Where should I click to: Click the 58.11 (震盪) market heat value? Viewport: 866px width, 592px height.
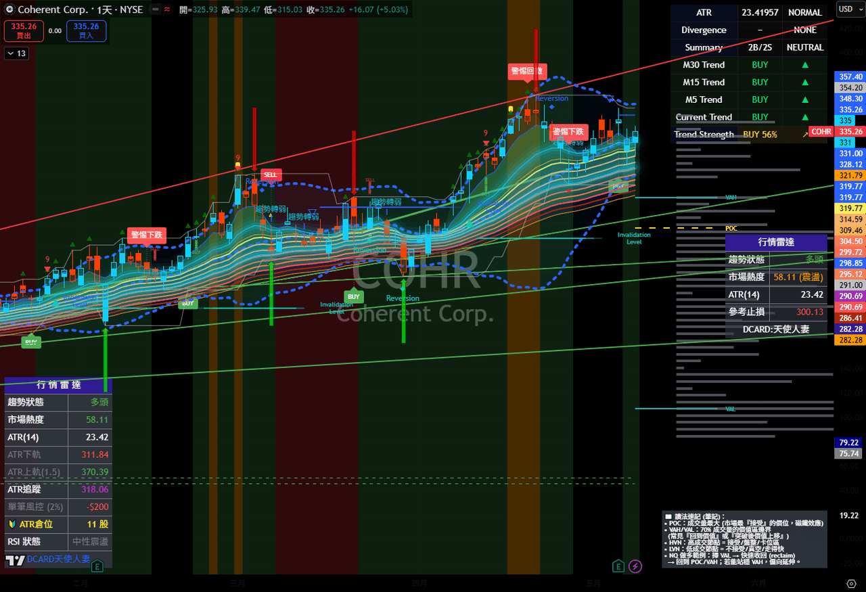coord(798,277)
